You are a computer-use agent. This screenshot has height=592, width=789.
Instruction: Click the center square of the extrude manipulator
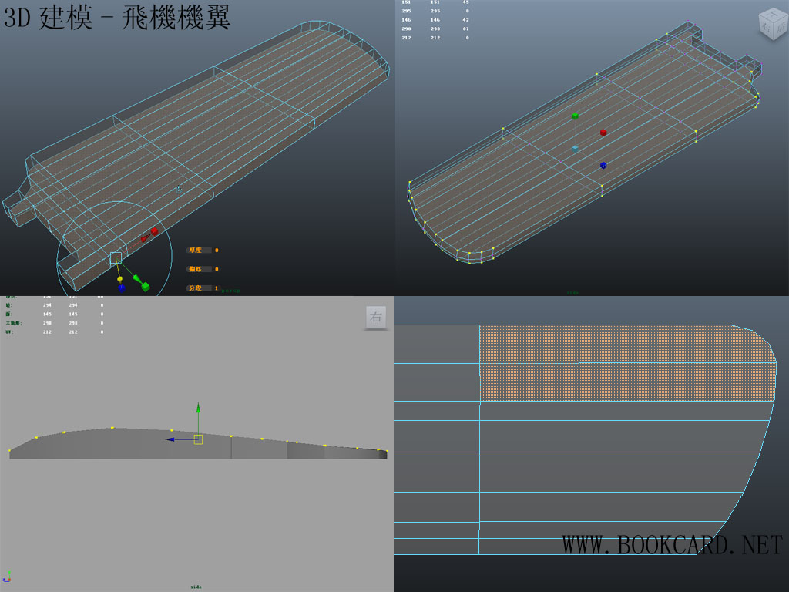(116, 257)
